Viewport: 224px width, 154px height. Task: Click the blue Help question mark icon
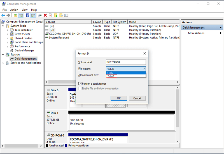point(27,15)
